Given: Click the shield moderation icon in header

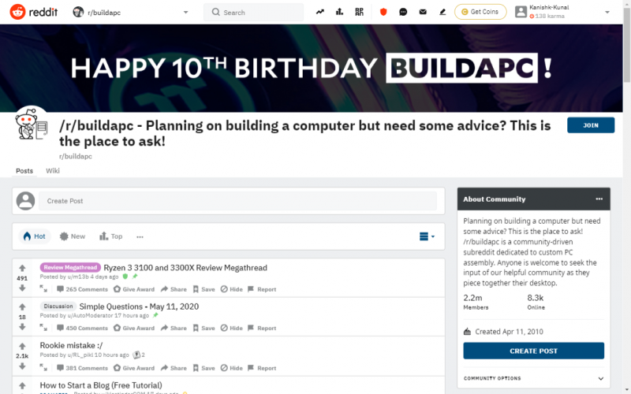Looking at the screenshot, I should (383, 12).
